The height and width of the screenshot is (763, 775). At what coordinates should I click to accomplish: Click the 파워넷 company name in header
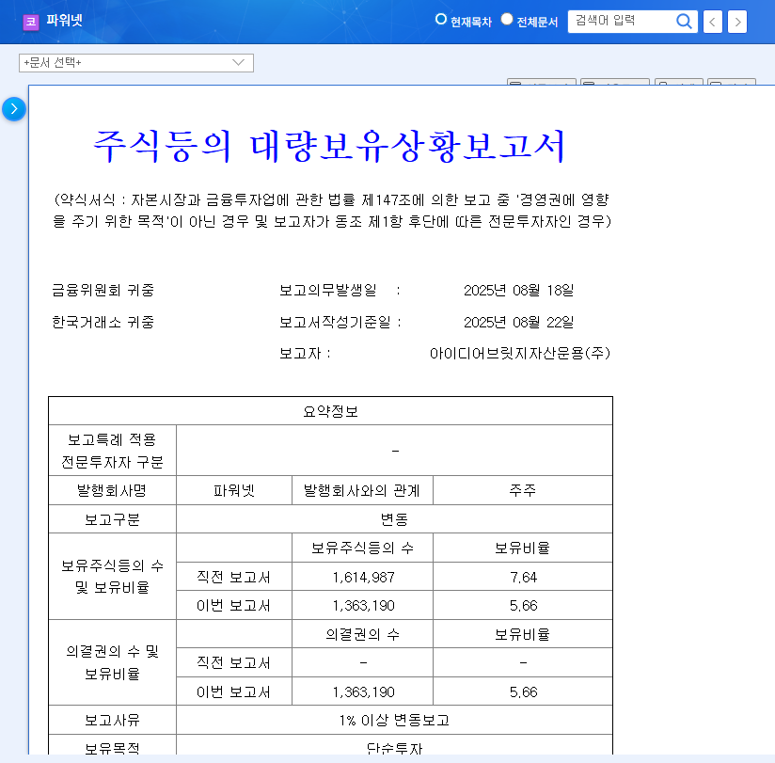click(x=64, y=21)
